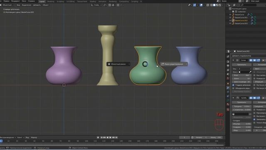Open the Output properties tab
The height and width of the screenshot is (150, 266).
(228, 66)
